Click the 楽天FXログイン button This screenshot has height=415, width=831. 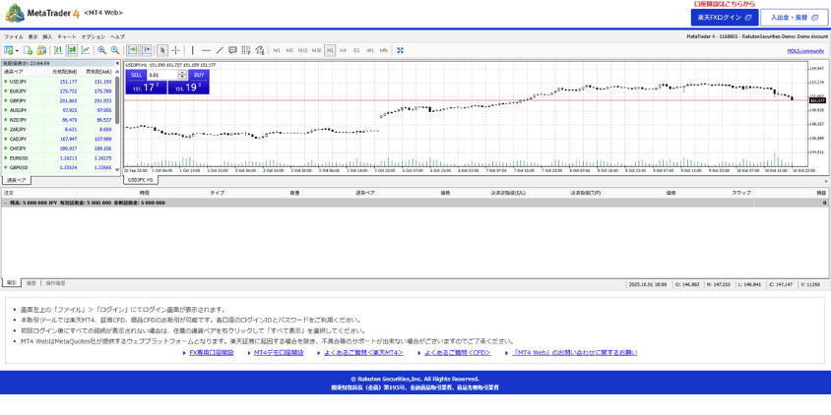point(724,18)
